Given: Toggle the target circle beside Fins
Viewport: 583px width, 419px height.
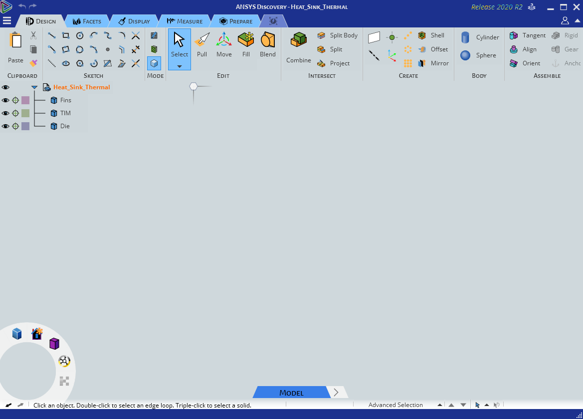Looking at the screenshot, I should (x=15, y=100).
